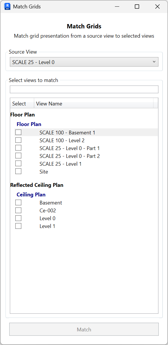Check the Level 0 ceiling plan checkbox
Screen dimensions: 168x345
tap(18, 218)
